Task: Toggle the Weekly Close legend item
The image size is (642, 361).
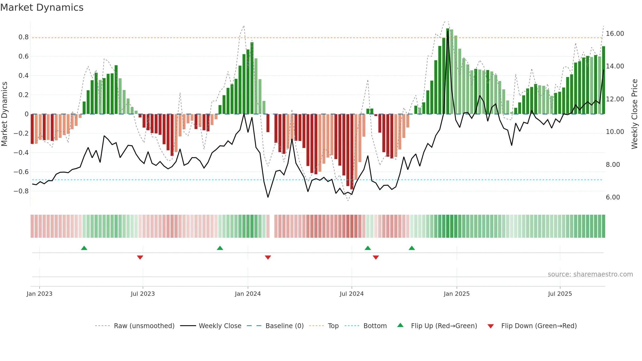Action: (211, 326)
